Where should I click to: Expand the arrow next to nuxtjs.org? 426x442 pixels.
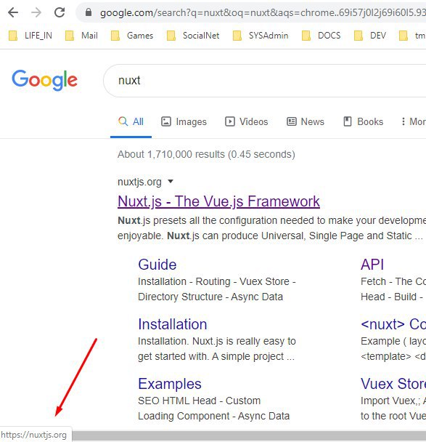171,181
